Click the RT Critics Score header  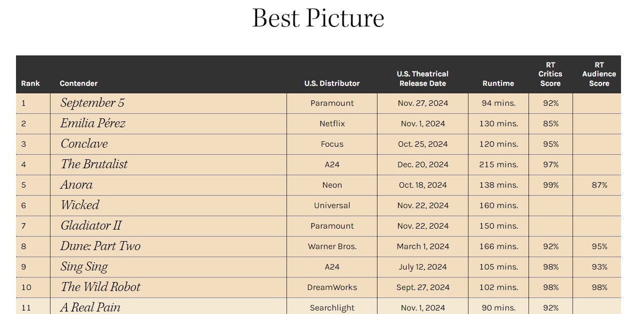pos(550,74)
